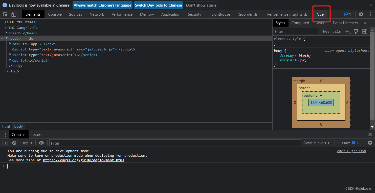Activate the inspect element picker icon

coord(5,14)
